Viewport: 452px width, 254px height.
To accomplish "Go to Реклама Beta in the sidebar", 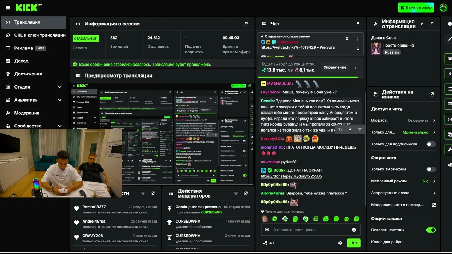I will click(x=34, y=48).
